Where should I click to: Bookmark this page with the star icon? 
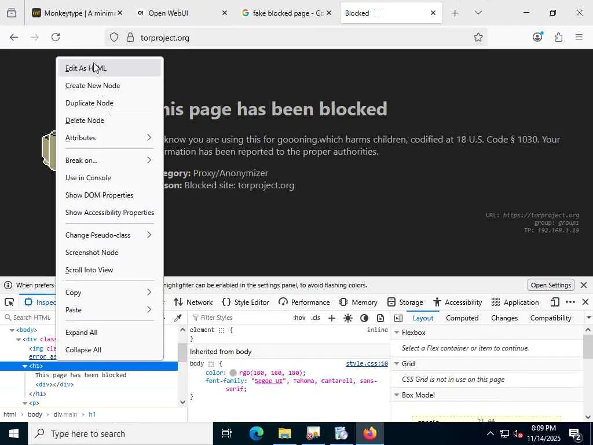(x=478, y=37)
